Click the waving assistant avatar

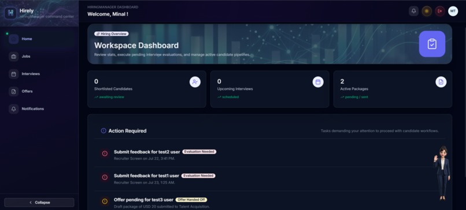coord(442,173)
